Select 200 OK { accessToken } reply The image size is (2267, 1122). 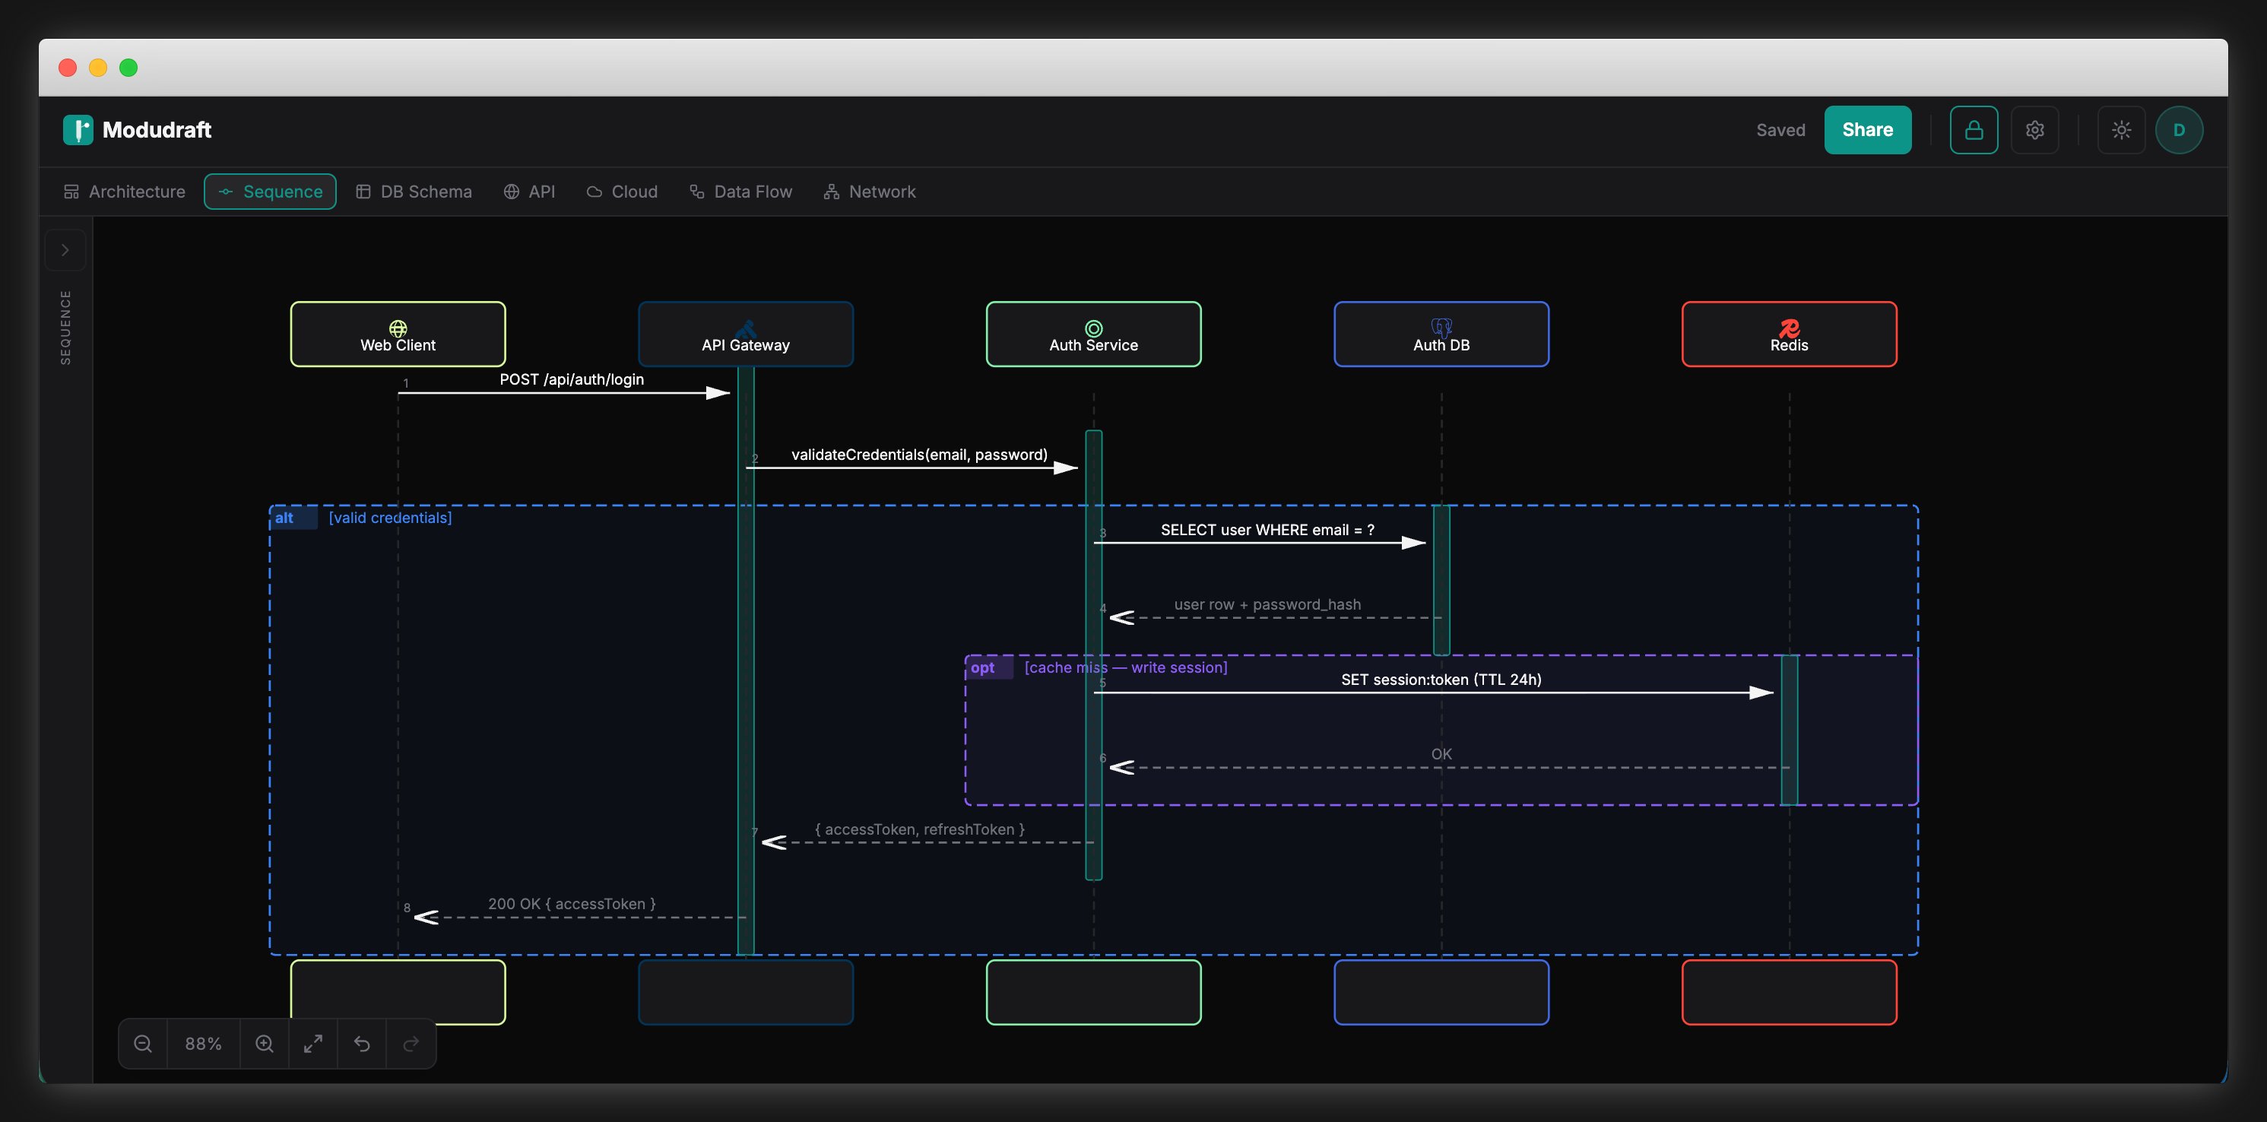(x=571, y=904)
